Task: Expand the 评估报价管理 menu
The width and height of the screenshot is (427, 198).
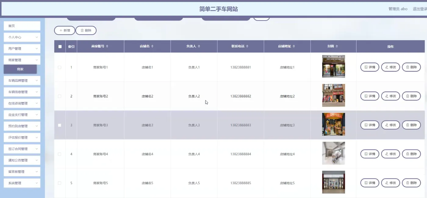Action: coord(22,137)
